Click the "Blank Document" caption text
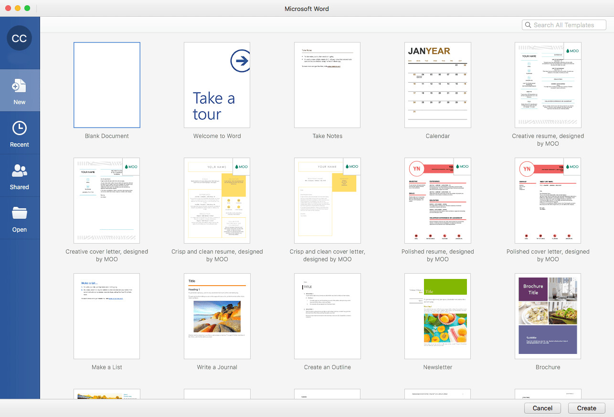Viewport: 614px width, 417px height. point(107,136)
